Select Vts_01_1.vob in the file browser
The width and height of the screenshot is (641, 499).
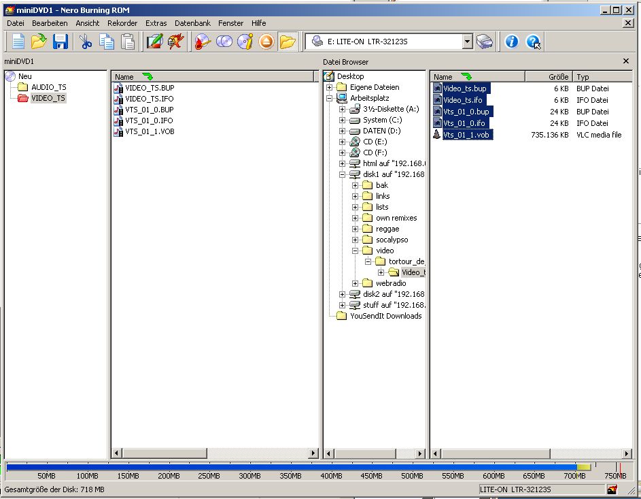(466, 135)
